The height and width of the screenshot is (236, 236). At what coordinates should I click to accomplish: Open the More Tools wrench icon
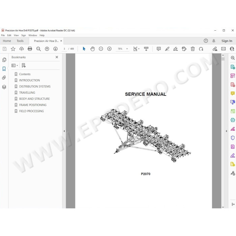[x=233, y=173]
